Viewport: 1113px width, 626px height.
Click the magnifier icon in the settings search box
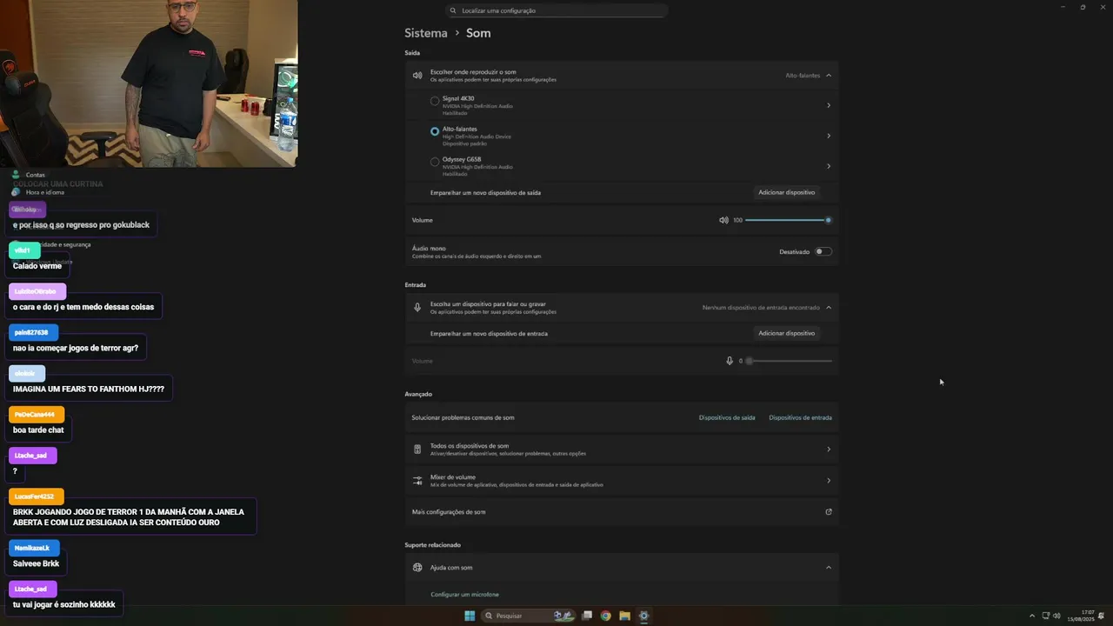(x=453, y=10)
